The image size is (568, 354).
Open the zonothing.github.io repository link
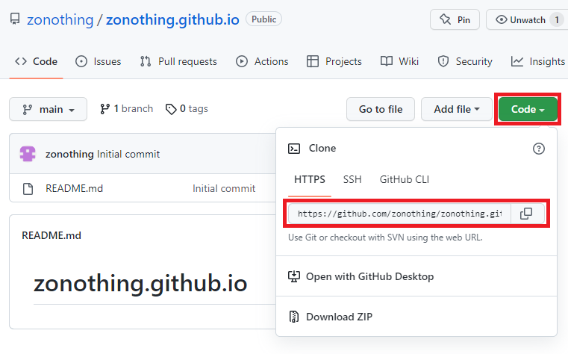pos(172,19)
